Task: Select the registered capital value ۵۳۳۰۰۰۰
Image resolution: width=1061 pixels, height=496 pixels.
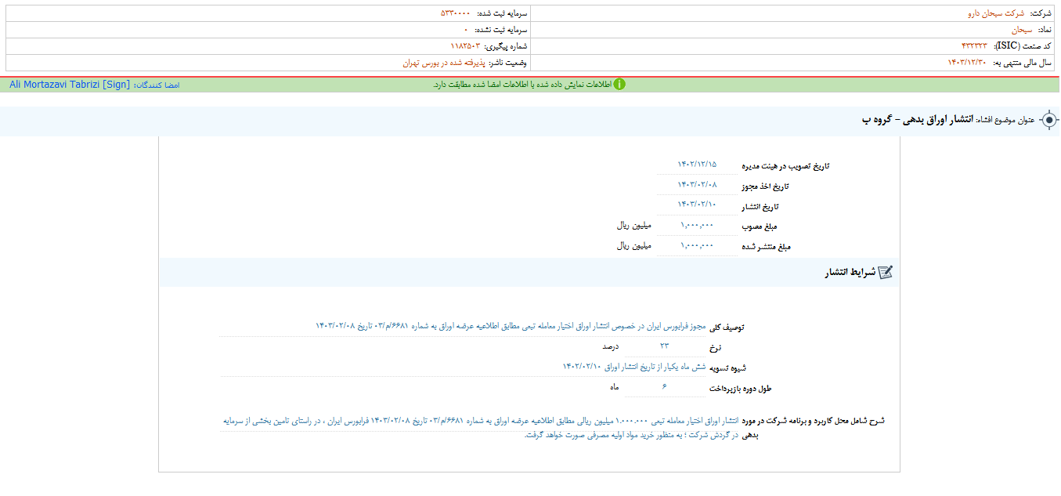Action: point(446,11)
